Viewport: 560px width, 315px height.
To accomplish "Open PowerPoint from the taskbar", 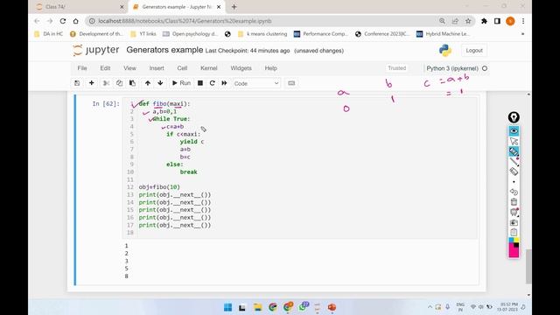I will (332, 307).
